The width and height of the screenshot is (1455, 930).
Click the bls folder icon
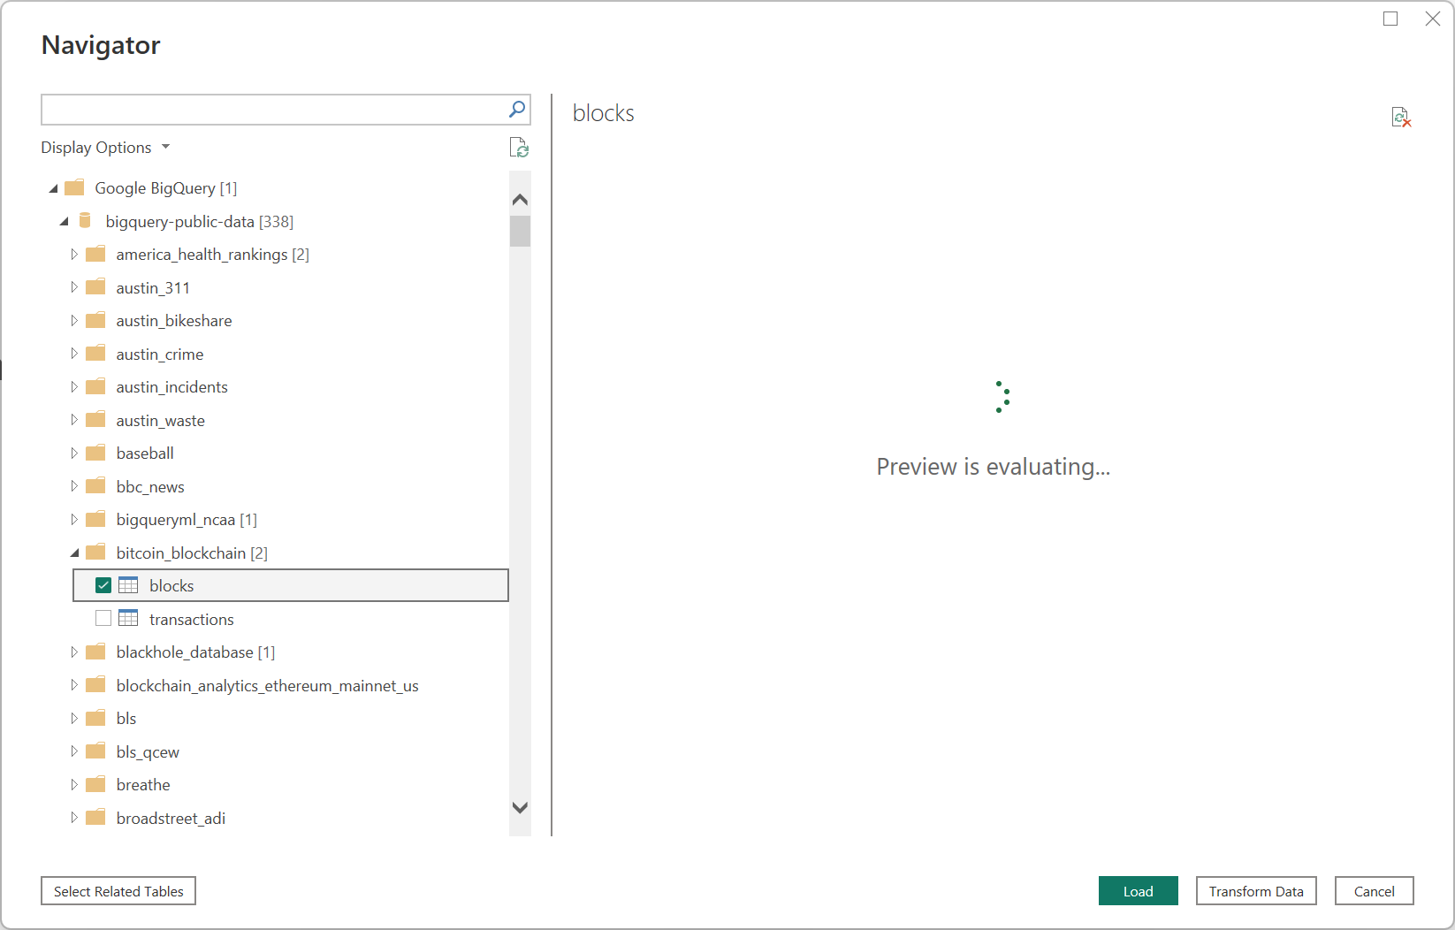95,719
